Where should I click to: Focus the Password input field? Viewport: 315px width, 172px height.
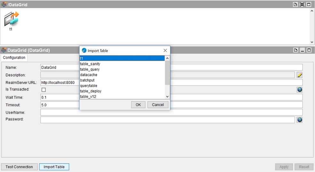tap(168, 120)
